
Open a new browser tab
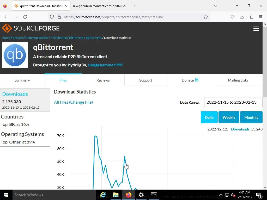pos(134,6)
